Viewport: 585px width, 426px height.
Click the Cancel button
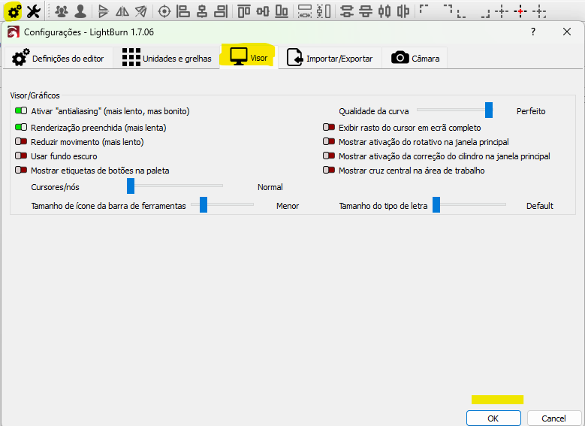[554, 418]
